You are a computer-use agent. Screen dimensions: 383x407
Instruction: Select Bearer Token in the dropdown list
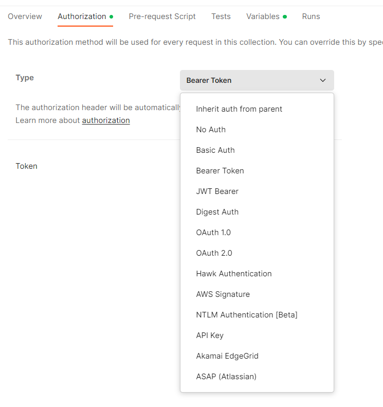tap(220, 171)
